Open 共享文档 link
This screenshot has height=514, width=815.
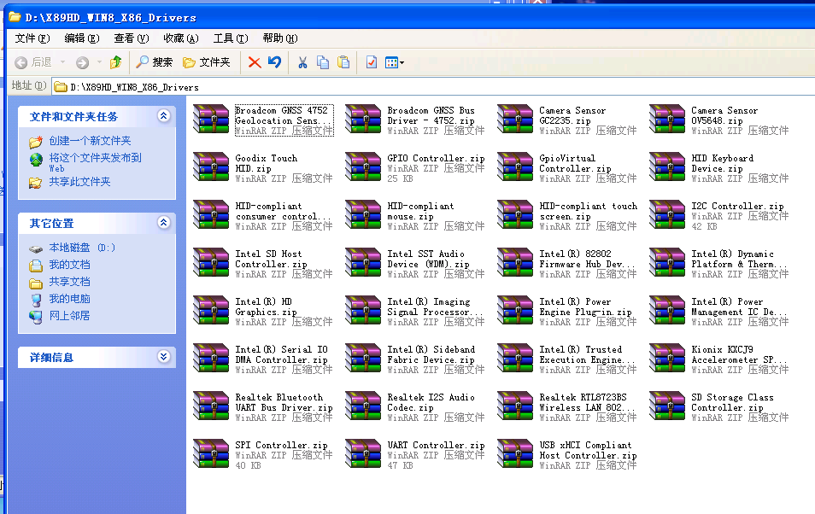click(x=69, y=283)
